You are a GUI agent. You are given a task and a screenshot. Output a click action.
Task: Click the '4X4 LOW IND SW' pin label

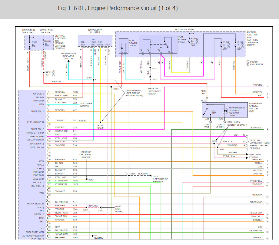tap(35, 140)
